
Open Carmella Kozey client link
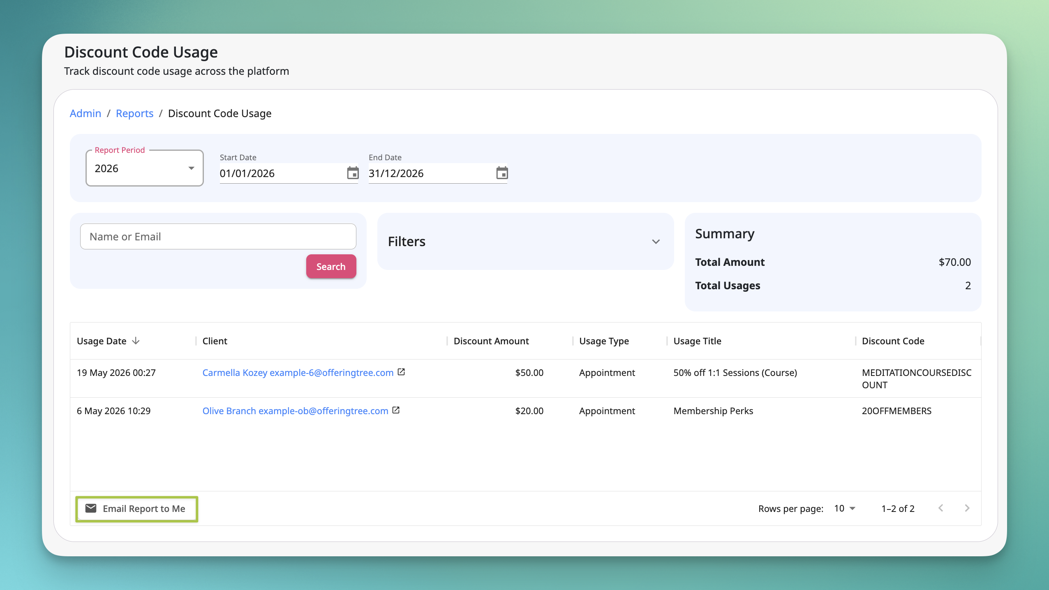tap(298, 373)
